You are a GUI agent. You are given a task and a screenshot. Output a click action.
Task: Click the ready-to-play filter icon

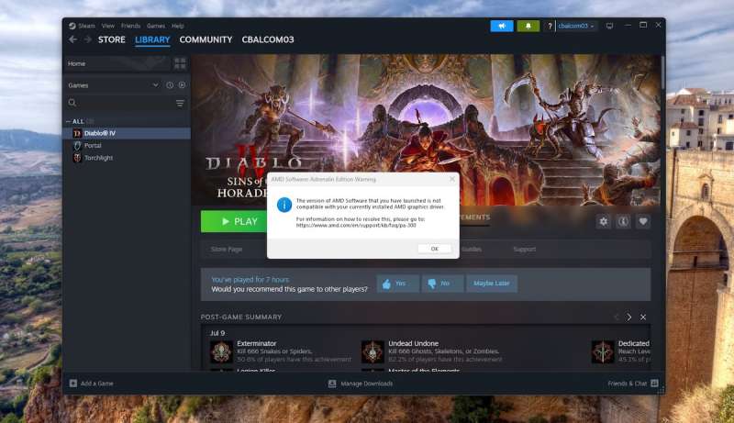point(182,85)
